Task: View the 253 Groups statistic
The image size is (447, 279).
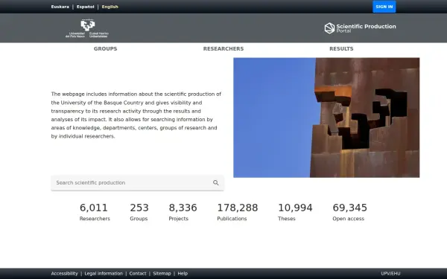Action: (139, 212)
